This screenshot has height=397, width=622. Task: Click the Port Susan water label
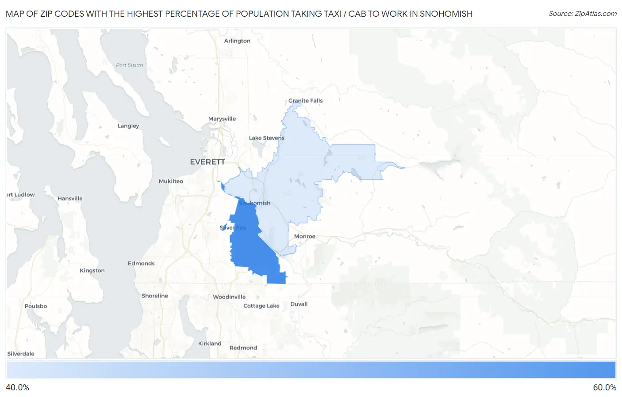click(x=130, y=65)
